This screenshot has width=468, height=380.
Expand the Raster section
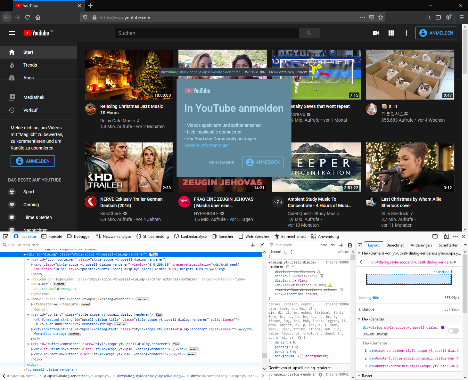(x=359, y=376)
